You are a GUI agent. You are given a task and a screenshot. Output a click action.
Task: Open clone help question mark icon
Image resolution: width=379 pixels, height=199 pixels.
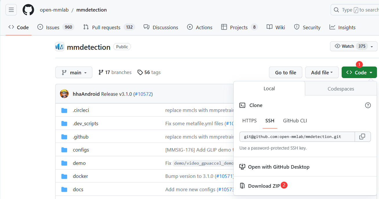[x=368, y=105]
